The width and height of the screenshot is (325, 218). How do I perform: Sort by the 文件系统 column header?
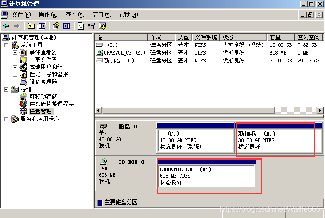206,37
